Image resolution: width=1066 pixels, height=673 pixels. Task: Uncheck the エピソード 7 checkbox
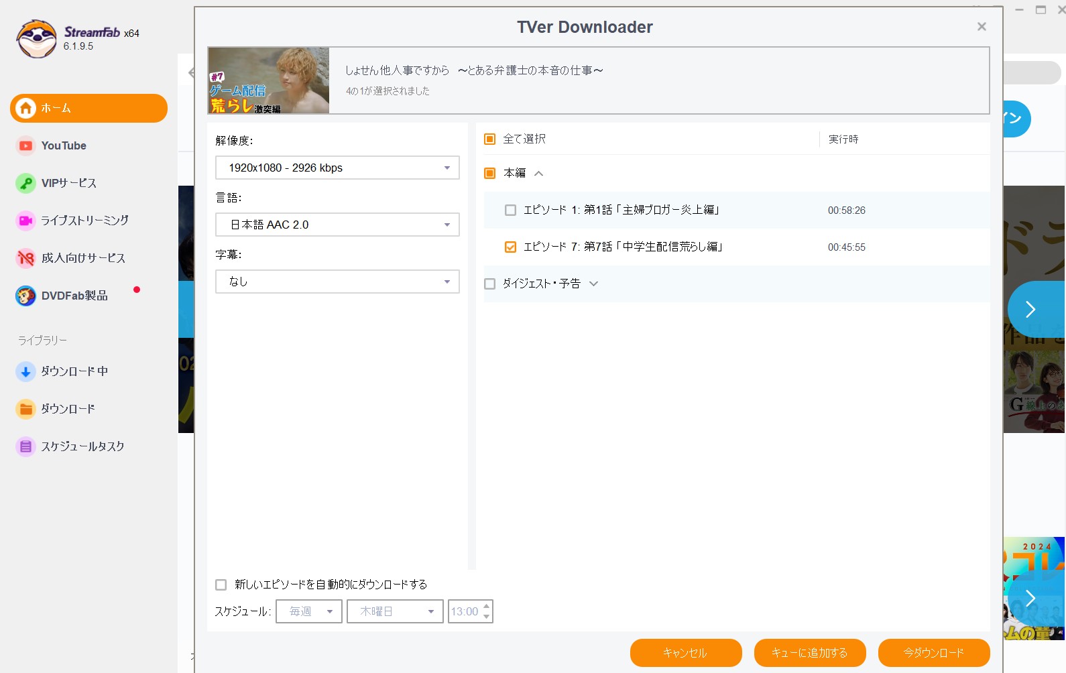510,247
